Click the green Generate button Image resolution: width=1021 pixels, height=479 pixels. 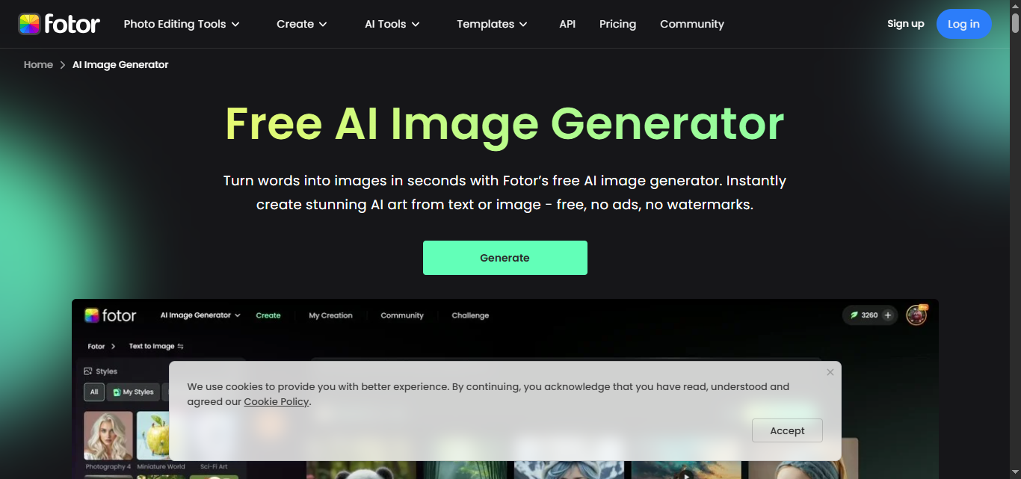(x=505, y=258)
